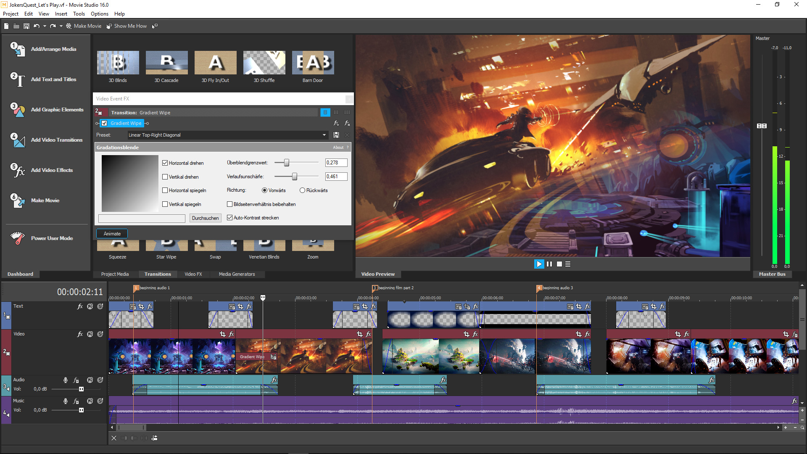Solo the Music track
Screen dimensions: 807x454
click(100, 401)
